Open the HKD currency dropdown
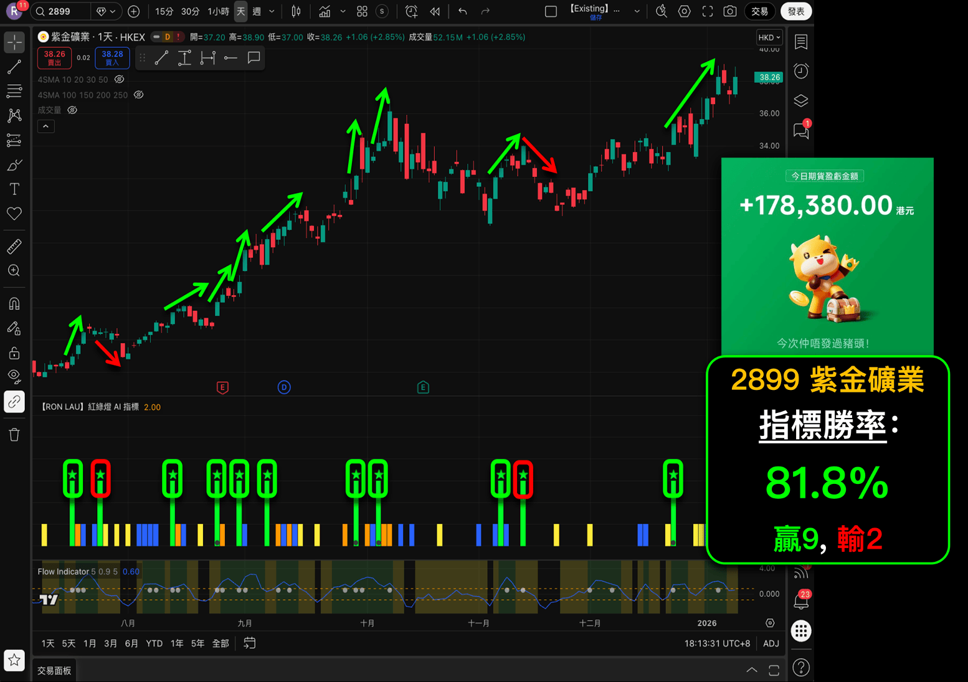This screenshot has height=682, width=968. click(x=769, y=37)
